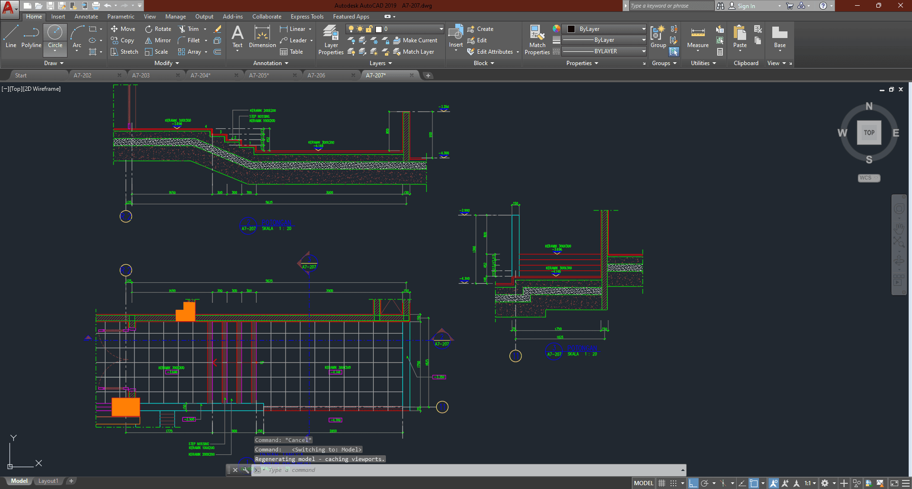Click the layer 0 white color swatch
Viewport: 912px width, 489px height.
(x=379, y=29)
